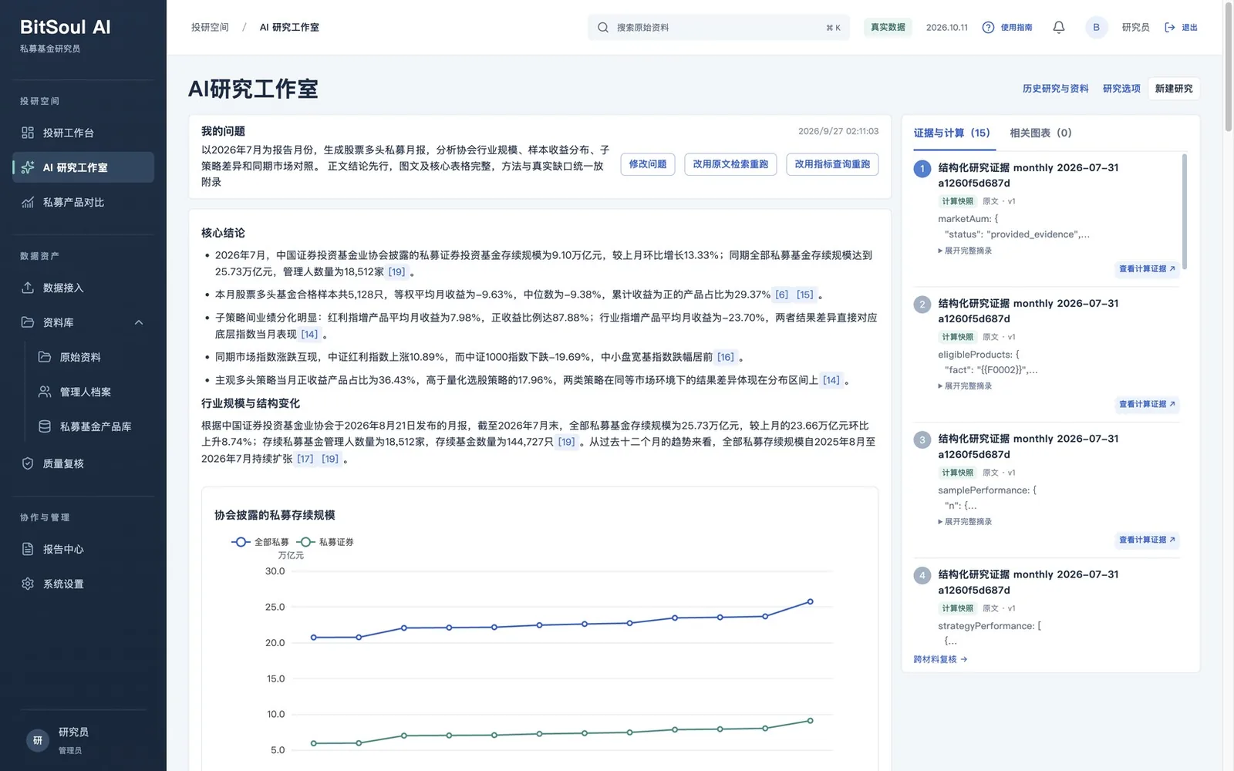The width and height of the screenshot is (1234, 771).
Task: Click the evidence panel scrollbar
Action: click(1185, 211)
